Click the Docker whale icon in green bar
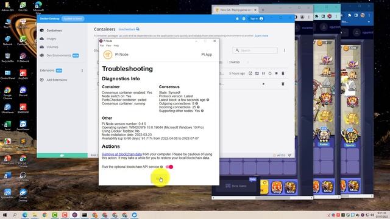Viewport: 390px width, 219px height. pyautogui.click(x=62, y=156)
